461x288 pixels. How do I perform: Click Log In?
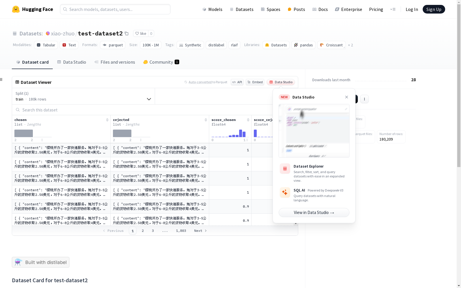point(412,9)
